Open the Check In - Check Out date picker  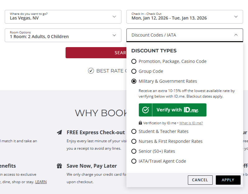[184, 17]
